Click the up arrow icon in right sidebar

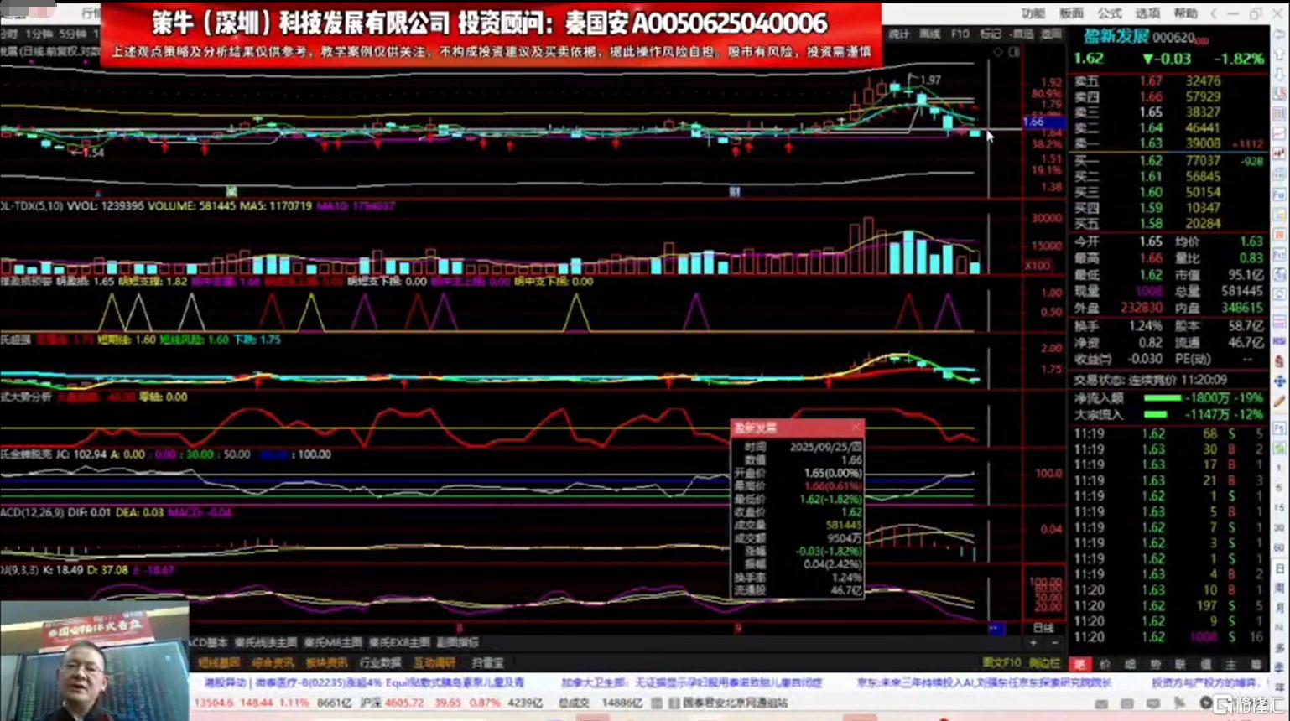[x=1280, y=55]
